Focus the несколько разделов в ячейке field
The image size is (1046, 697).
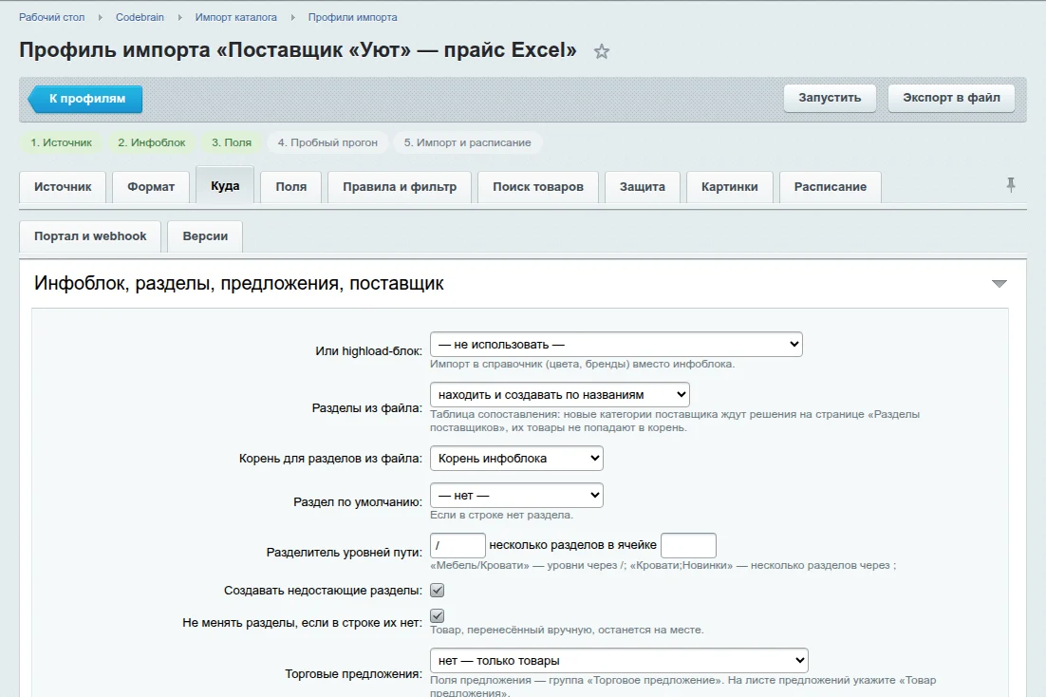[x=688, y=545]
